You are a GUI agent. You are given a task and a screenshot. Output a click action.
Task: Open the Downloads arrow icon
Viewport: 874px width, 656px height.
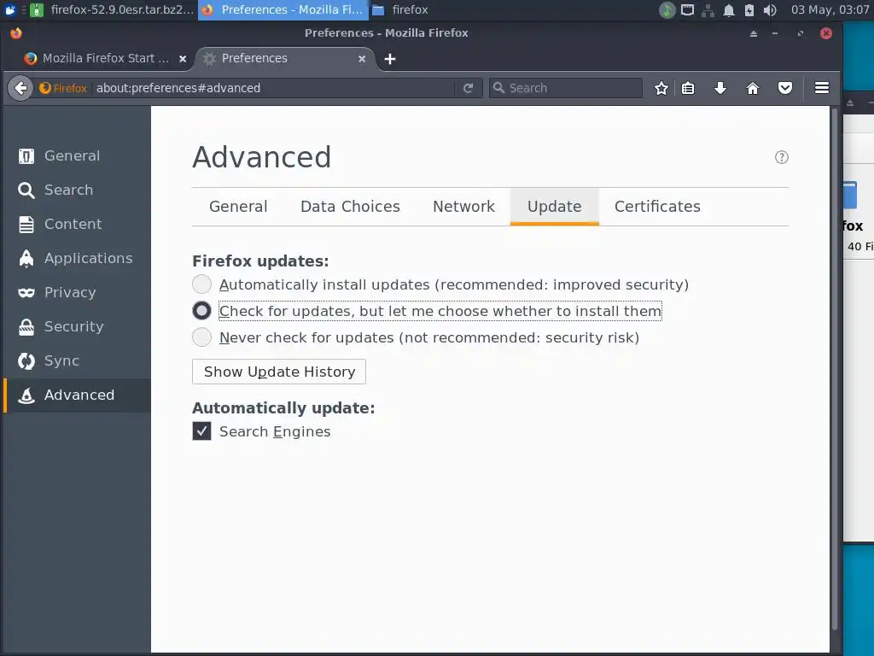[720, 88]
